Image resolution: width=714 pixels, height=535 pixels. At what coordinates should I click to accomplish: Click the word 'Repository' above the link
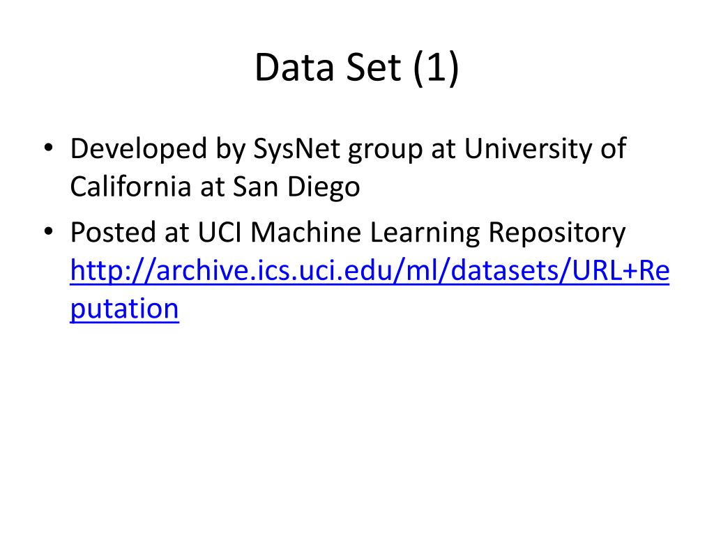tap(557, 233)
